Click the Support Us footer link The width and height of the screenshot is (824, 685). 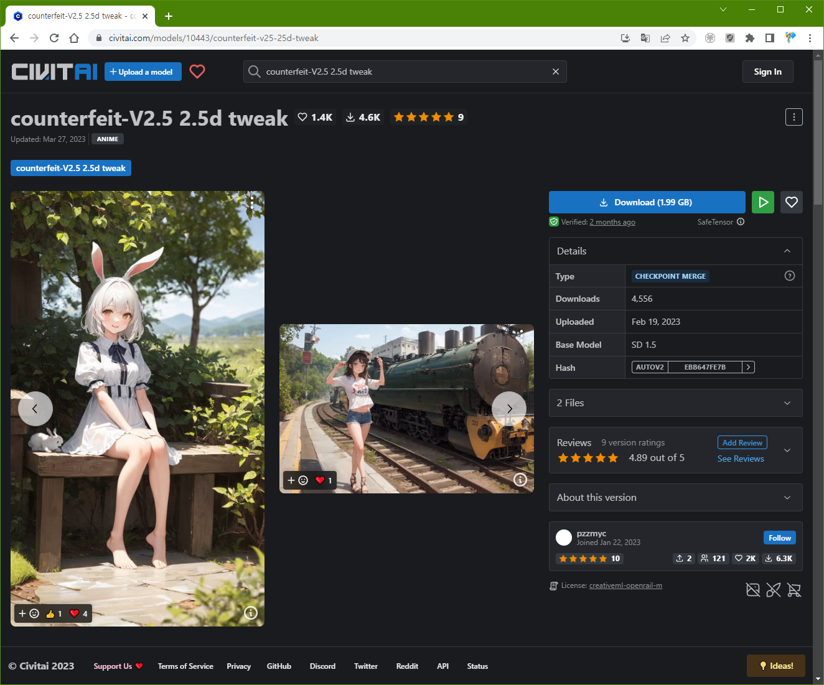118,666
